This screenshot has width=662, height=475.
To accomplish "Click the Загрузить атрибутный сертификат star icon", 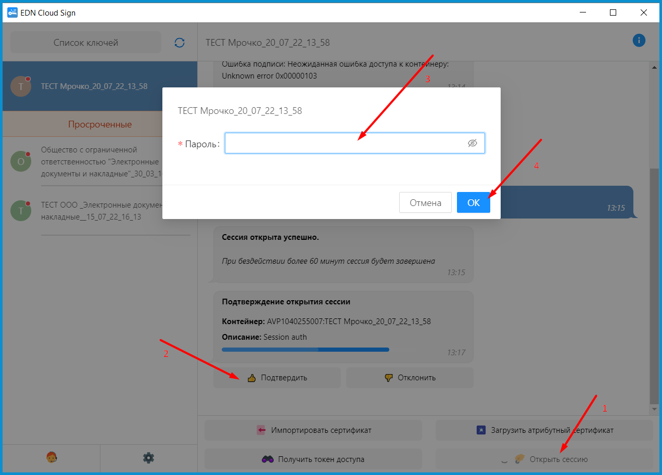I will pyautogui.click(x=481, y=430).
